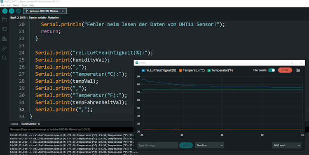This screenshot has width=309, height=155.
Task: Open the Search magnifier in sidebar
Action: [x=5, y=58]
